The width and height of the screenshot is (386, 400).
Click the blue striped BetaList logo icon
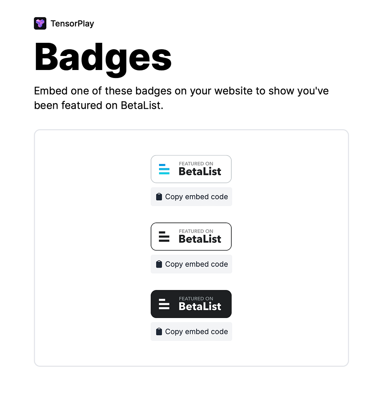click(x=164, y=169)
